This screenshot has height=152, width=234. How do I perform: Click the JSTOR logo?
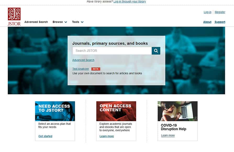pos(14,17)
